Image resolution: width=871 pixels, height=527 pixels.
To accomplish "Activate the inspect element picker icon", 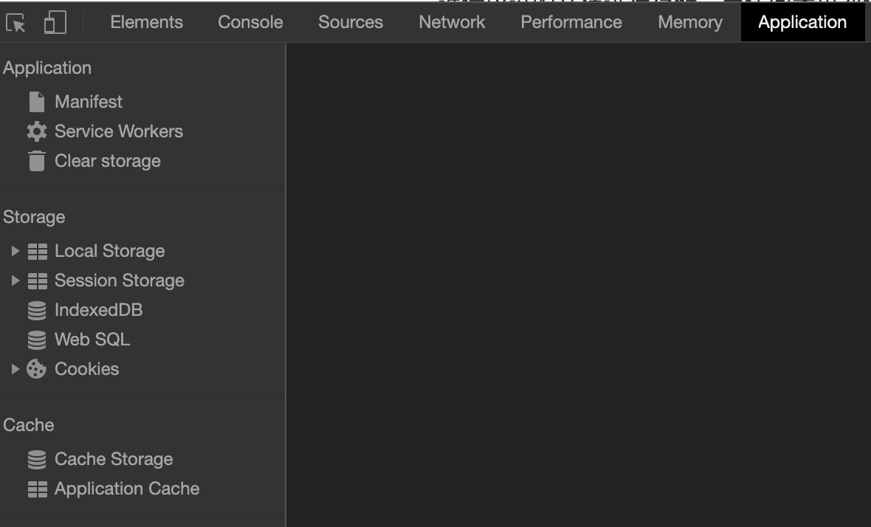I will 16,23.
